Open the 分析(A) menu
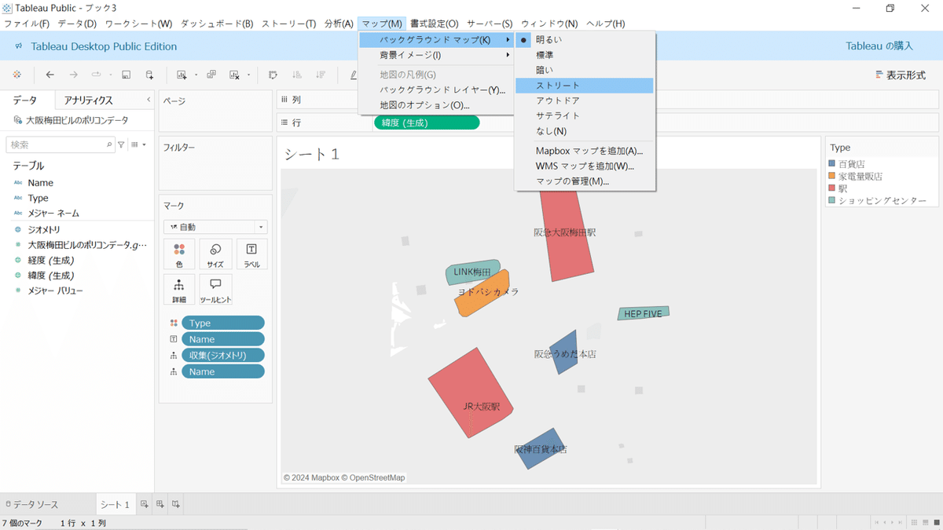The width and height of the screenshot is (943, 530). click(x=339, y=24)
